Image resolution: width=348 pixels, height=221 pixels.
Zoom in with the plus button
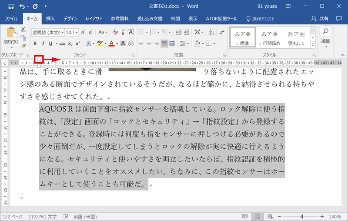[322, 217]
